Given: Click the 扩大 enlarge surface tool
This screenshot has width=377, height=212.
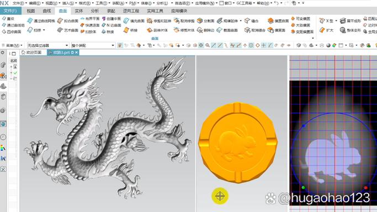Looking at the screenshot, I should point(327,30).
